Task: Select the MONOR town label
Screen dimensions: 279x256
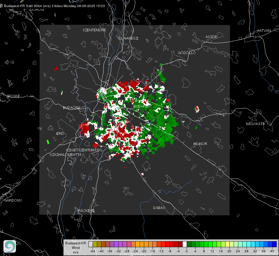Action: pyautogui.click(x=200, y=144)
